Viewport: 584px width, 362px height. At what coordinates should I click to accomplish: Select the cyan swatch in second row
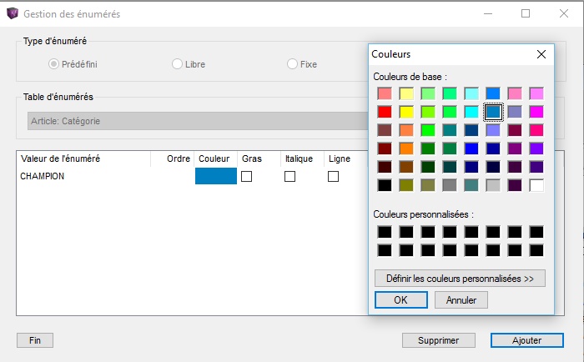click(471, 112)
